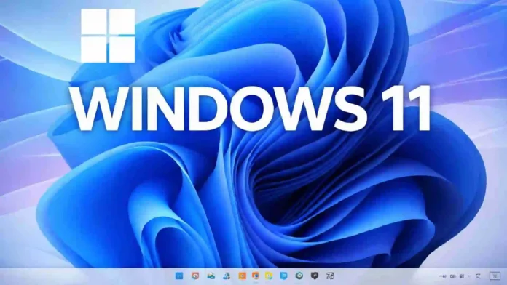
Task: Open the red circular app on taskbar
Action: [x=195, y=276]
